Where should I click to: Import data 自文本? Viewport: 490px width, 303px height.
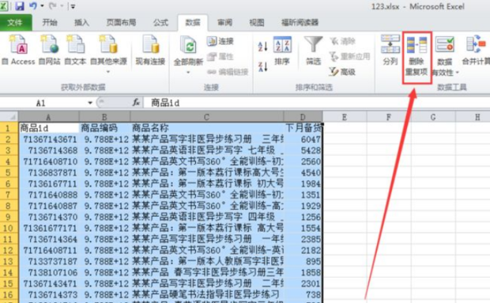(x=75, y=51)
